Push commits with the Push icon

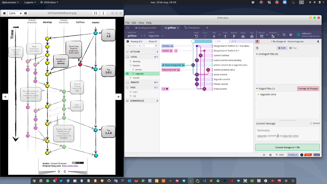pos(225,36)
